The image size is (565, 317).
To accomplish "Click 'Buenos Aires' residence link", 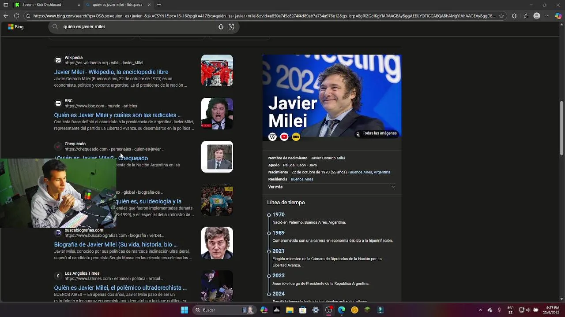I will pos(302,179).
